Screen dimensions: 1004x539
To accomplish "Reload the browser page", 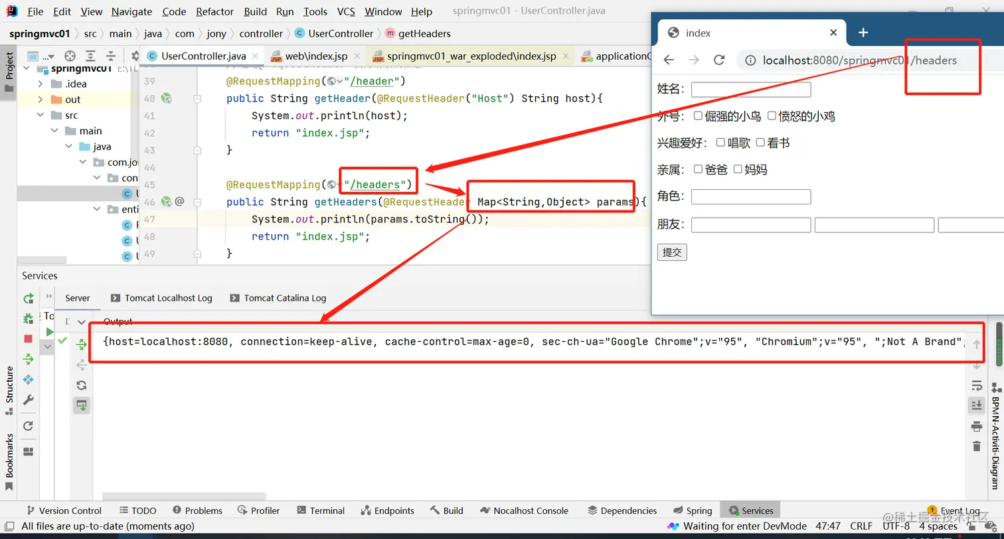I will [x=718, y=60].
